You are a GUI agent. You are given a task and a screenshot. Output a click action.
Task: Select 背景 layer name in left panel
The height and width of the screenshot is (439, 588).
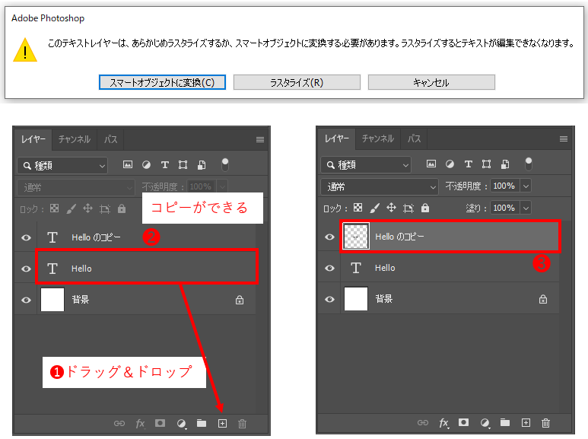[x=80, y=300]
